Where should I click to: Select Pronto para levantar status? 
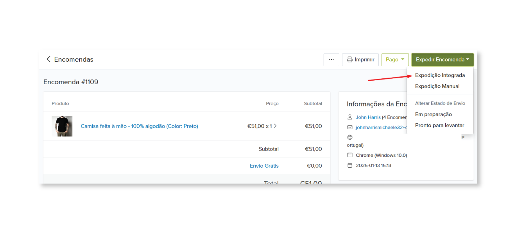tap(440, 125)
